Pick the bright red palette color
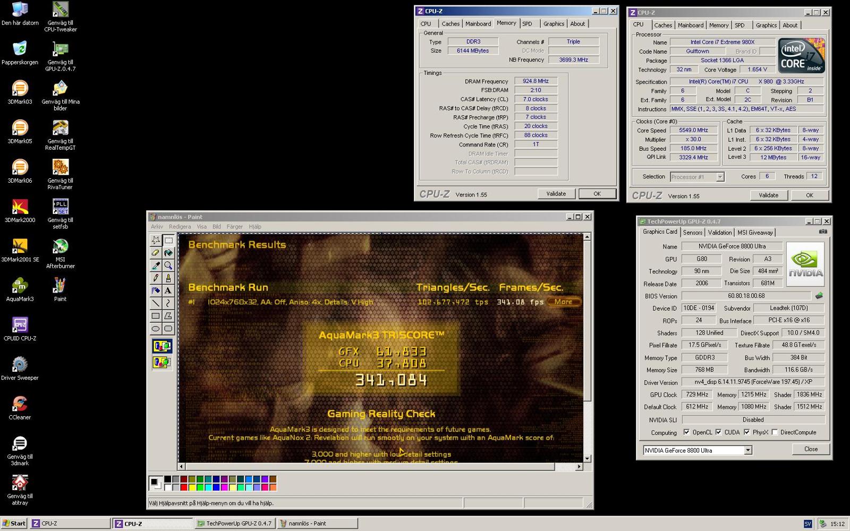This screenshot has width=850, height=531. [x=184, y=487]
